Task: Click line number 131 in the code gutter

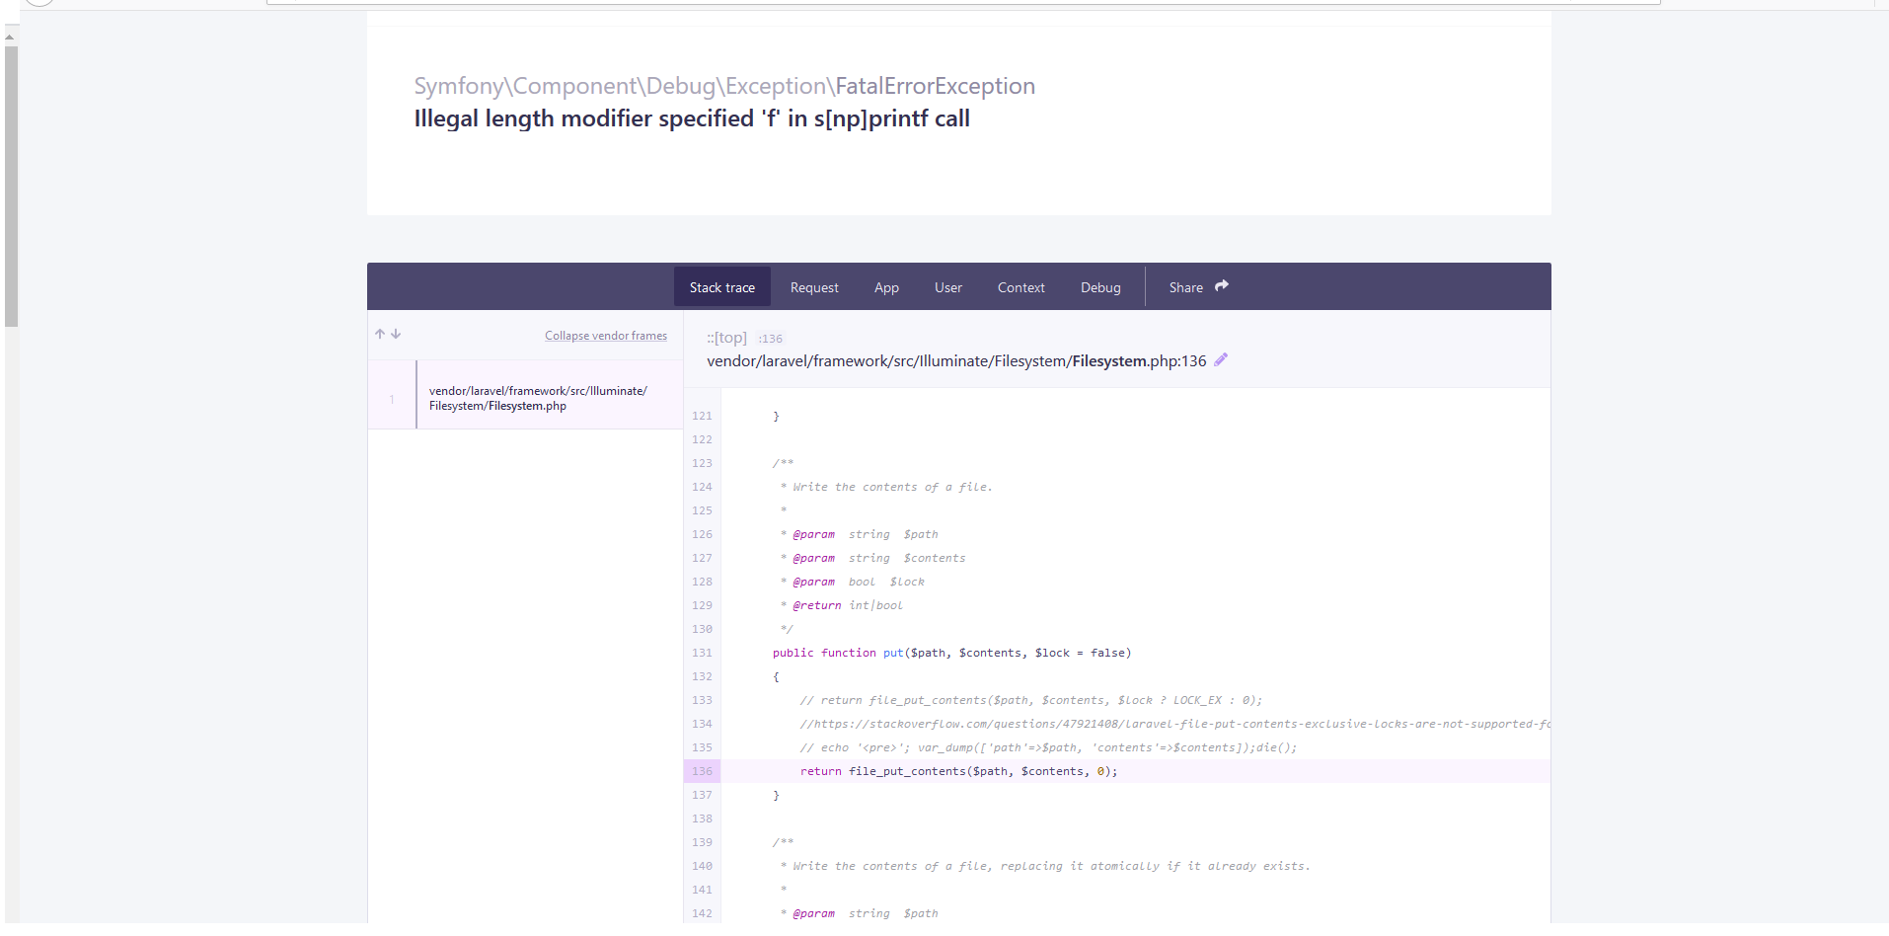Action: pyautogui.click(x=702, y=653)
